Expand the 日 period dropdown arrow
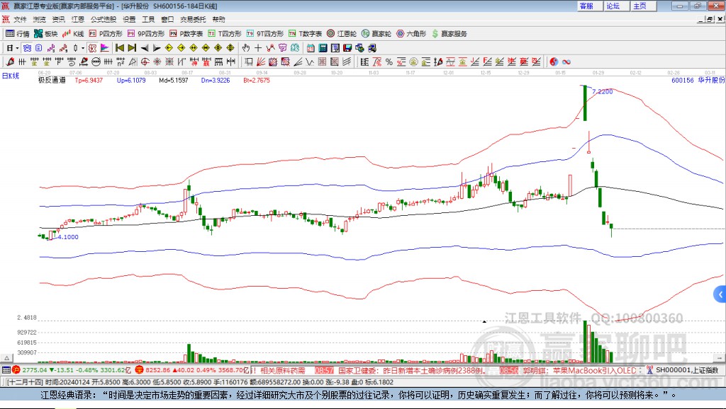The image size is (726, 409). [16, 47]
